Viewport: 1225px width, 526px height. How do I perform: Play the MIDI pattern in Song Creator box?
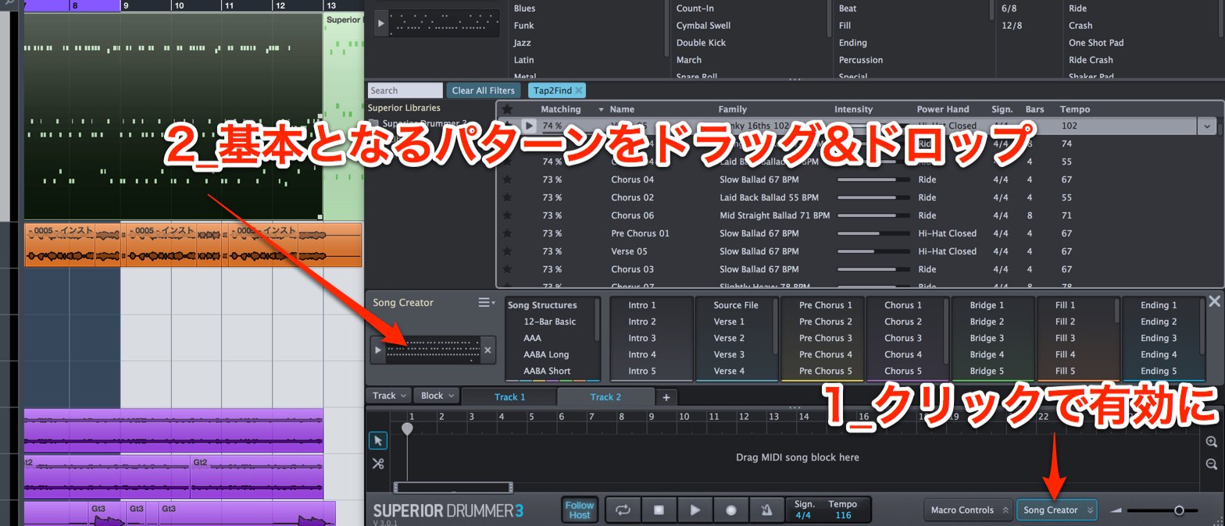pos(378,350)
